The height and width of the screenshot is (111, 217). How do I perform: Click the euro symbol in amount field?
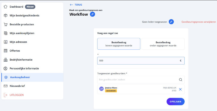(181, 61)
